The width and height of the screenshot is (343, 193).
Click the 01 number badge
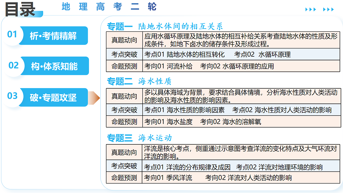[x=12, y=35]
